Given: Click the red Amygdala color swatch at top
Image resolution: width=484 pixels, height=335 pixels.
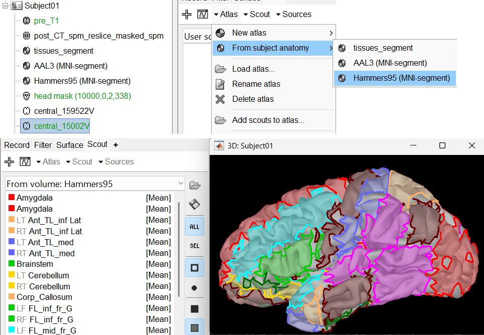Looking at the screenshot, I should coord(12,198).
